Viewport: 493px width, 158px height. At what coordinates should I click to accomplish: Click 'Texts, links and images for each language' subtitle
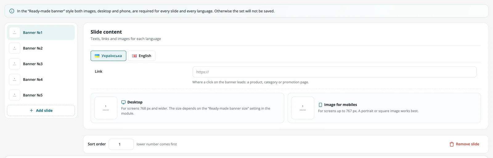tap(126, 39)
